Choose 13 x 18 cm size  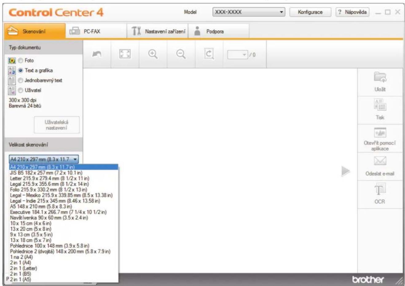tap(64, 240)
